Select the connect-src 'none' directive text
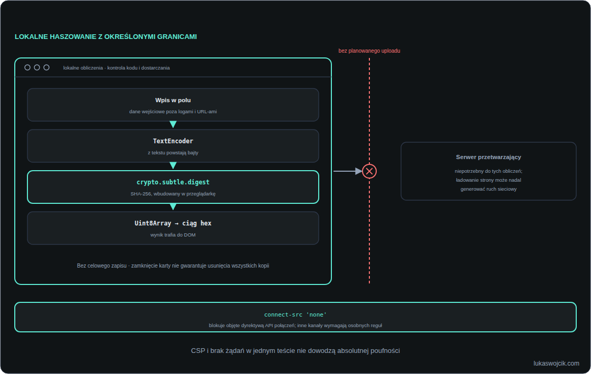This screenshot has height=374, width=591. pos(295,314)
